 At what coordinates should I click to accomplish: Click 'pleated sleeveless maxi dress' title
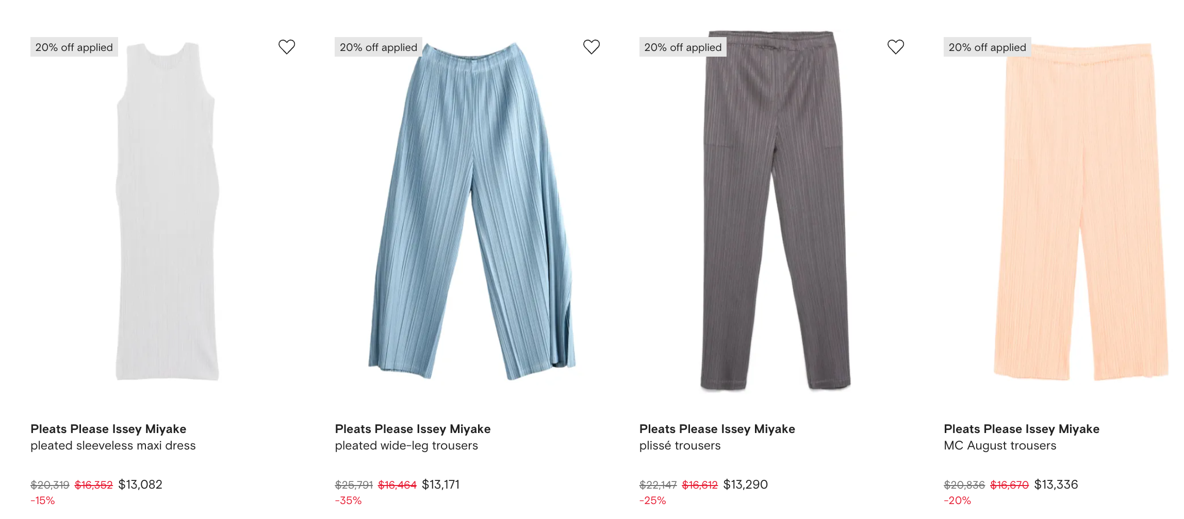(113, 446)
